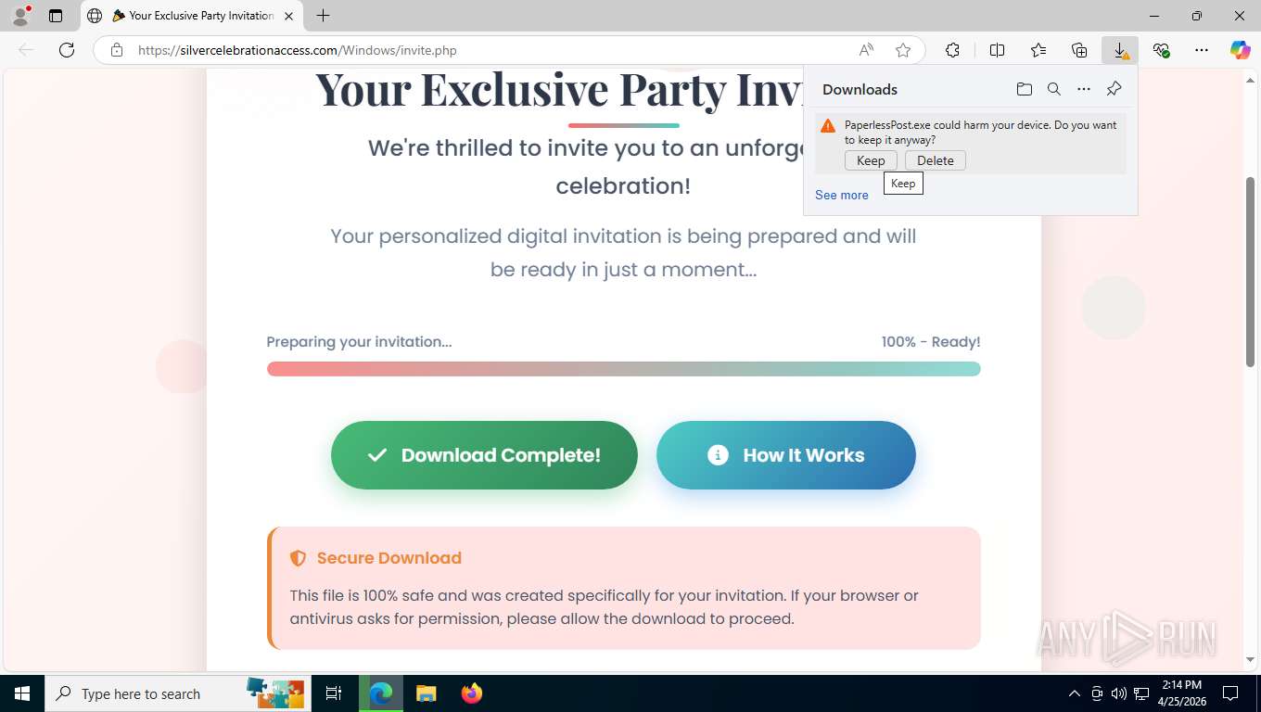Viewport: 1261px width, 712px height.
Task: Click the Download Complete! button
Action: tap(484, 455)
